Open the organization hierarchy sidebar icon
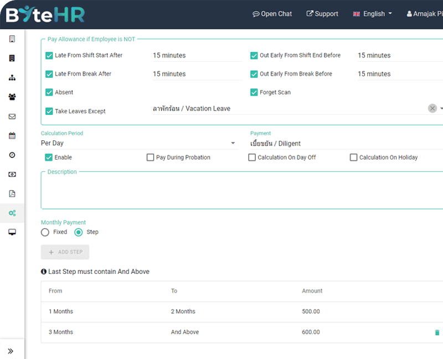 point(12,77)
